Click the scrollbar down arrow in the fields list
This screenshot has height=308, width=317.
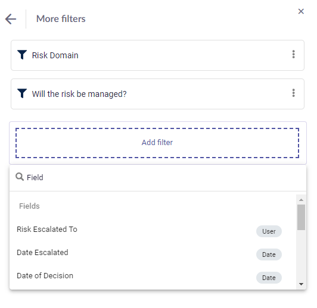pos(302,284)
